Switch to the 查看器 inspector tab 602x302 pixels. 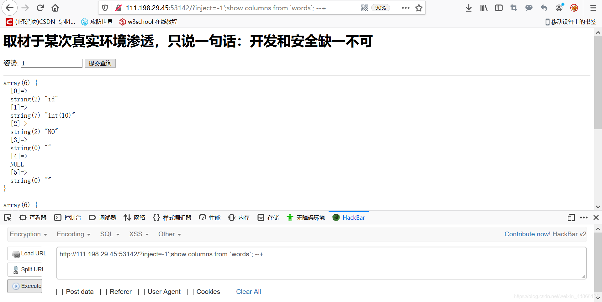(x=33, y=218)
